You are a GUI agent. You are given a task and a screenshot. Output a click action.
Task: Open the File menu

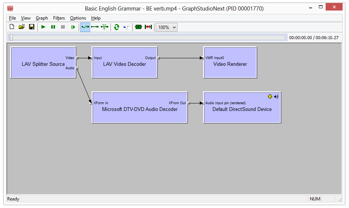pyautogui.click(x=12, y=18)
